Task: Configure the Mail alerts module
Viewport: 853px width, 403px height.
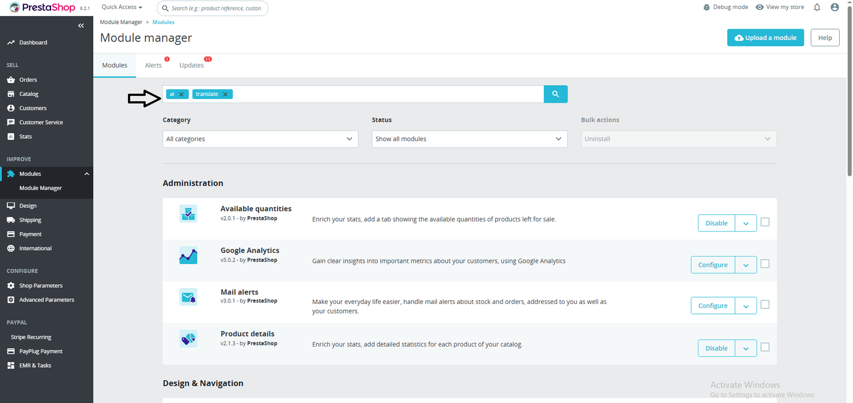Action: click(713, 306)
